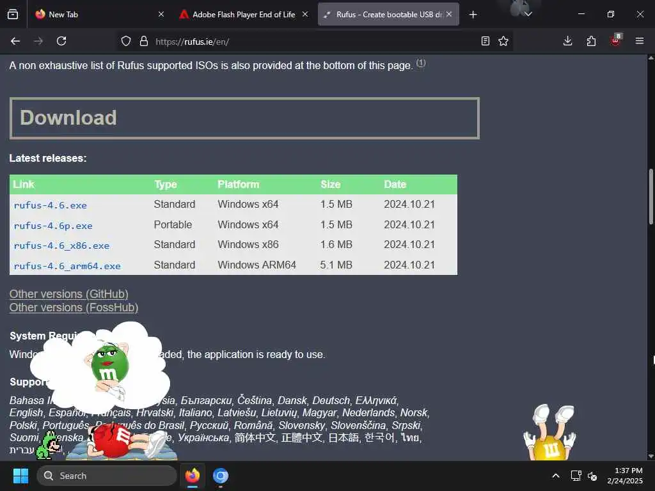Reload the Rufus page
This screenshot has width=655, height=491.
(x=61, y=41)
